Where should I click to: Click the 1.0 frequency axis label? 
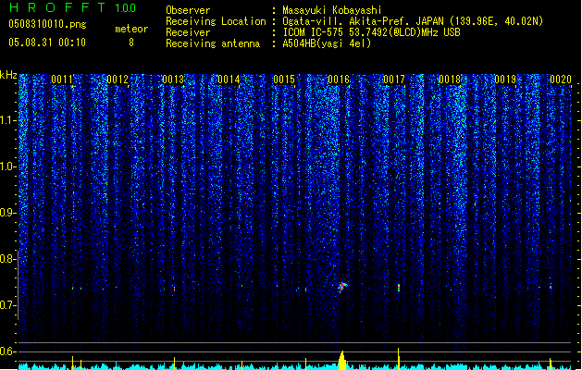[7, 166]
